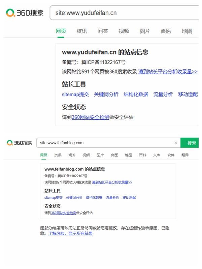Open the 文库 tab
The height and width of the screenshot is (269, 202).
click(157, 155)
